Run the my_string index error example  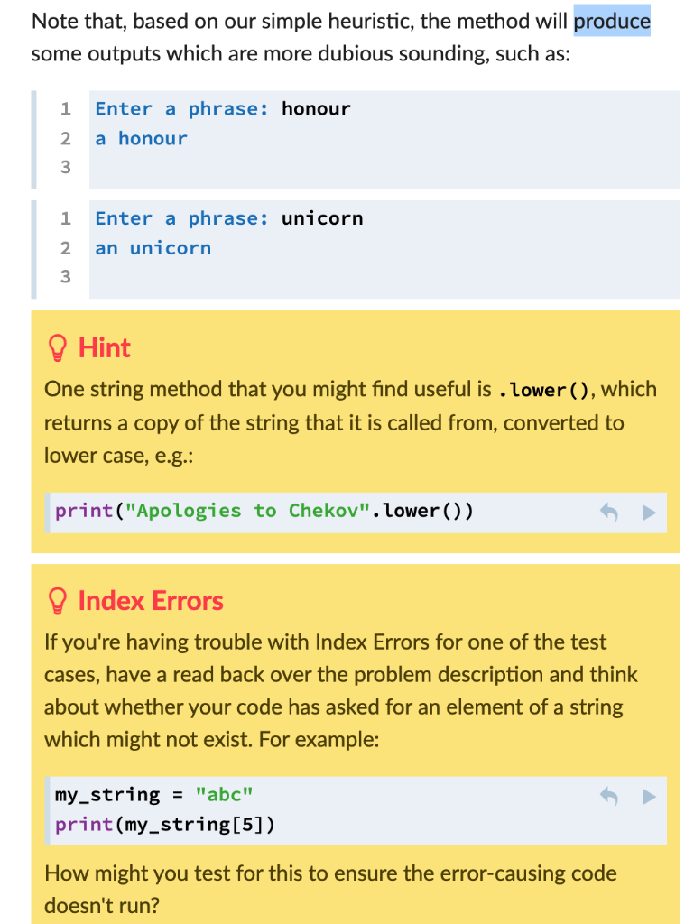coord(649,798)
